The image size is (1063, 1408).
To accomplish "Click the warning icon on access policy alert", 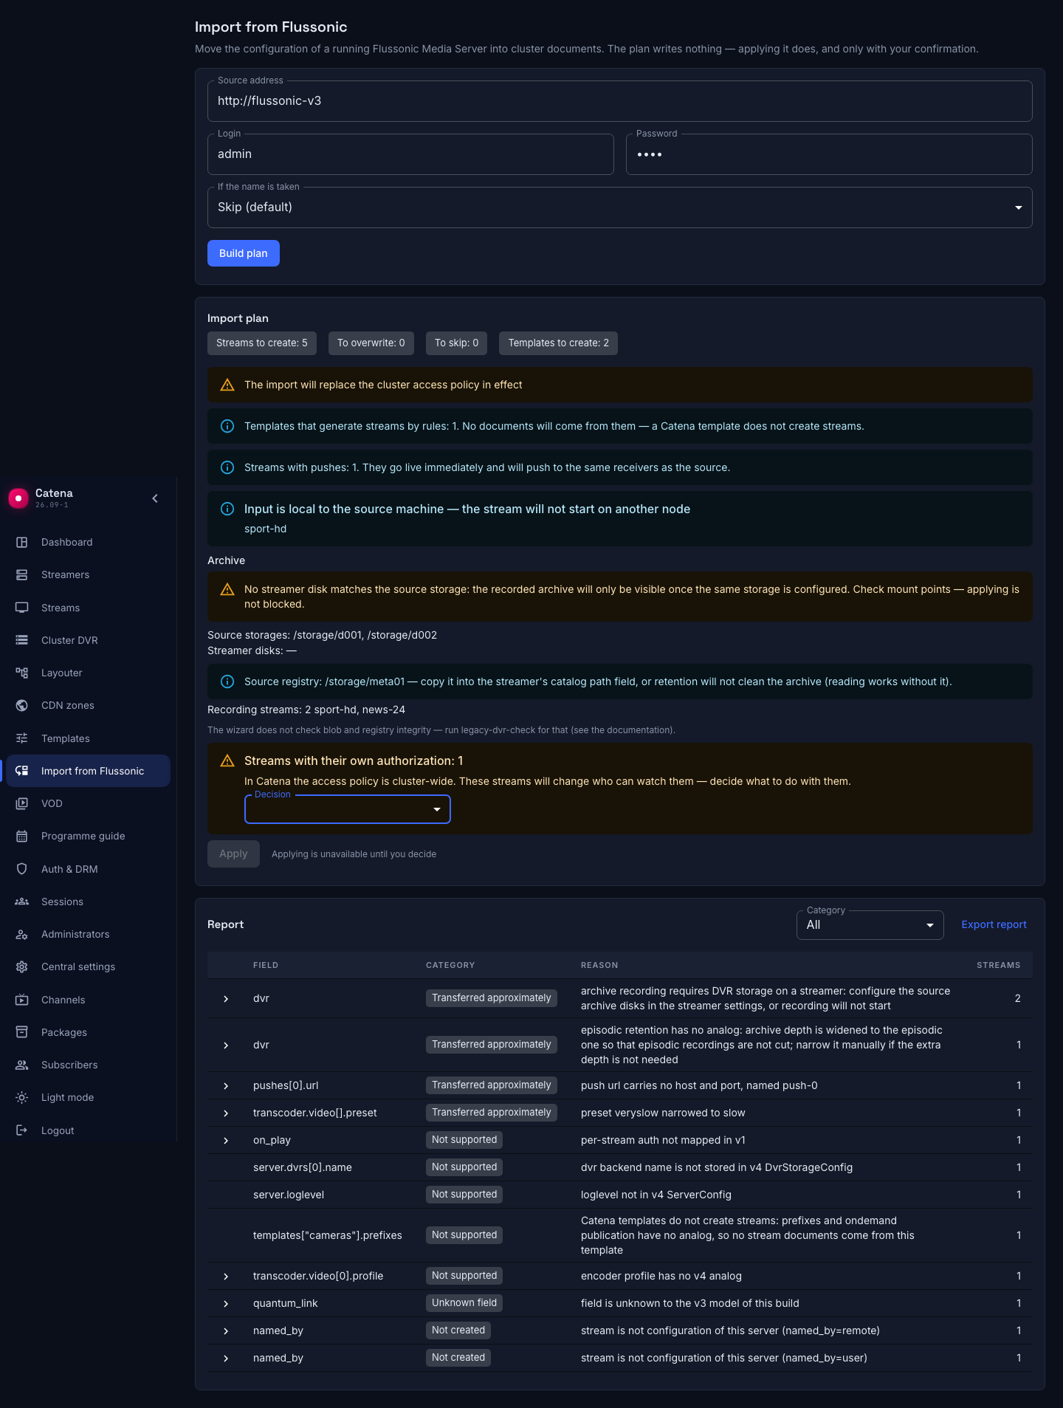I will point(227,385).
